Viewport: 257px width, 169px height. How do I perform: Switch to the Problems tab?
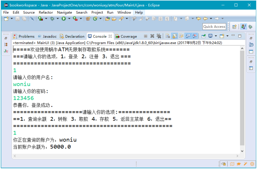[24, 36]
